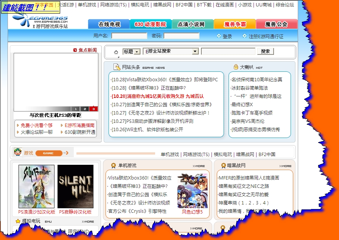The height and width of the screenshot is (240, 339).
Task: Click >>MORE in the 暗黑战网 panel
Action: [285, 166]
